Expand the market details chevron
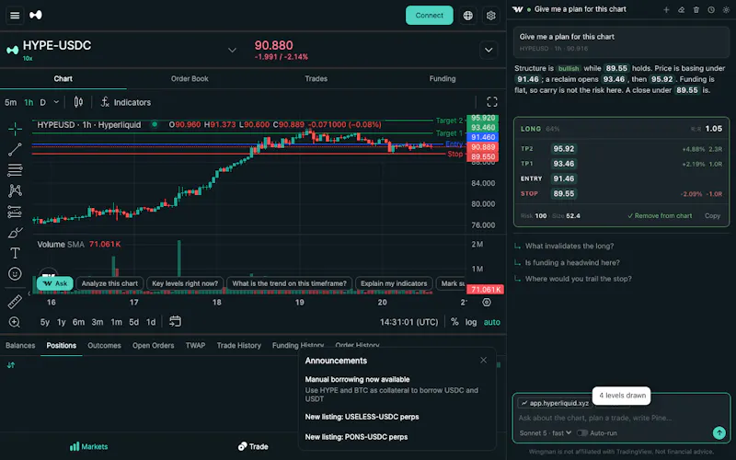736x460 pixels. tap(489, 50)
